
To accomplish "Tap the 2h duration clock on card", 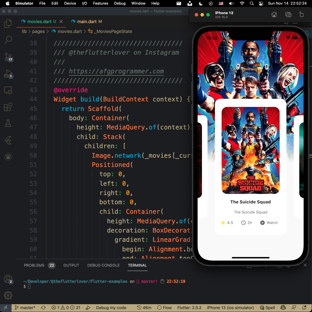I will (x=246, y=223).
